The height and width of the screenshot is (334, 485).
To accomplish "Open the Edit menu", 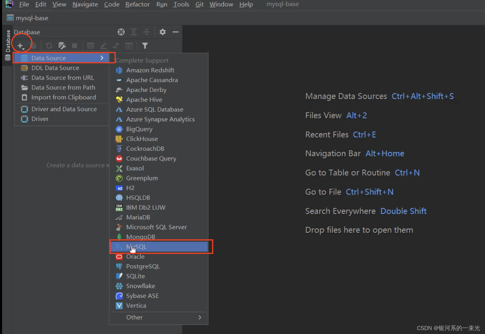I will point(41,4).
